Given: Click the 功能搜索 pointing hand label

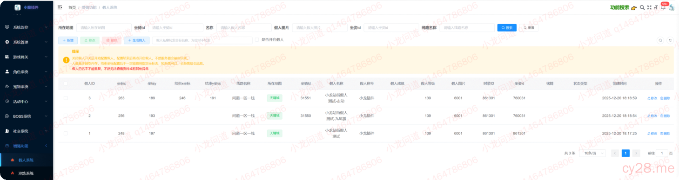Looking at the screenshot, I should click(x=624, y=7).
